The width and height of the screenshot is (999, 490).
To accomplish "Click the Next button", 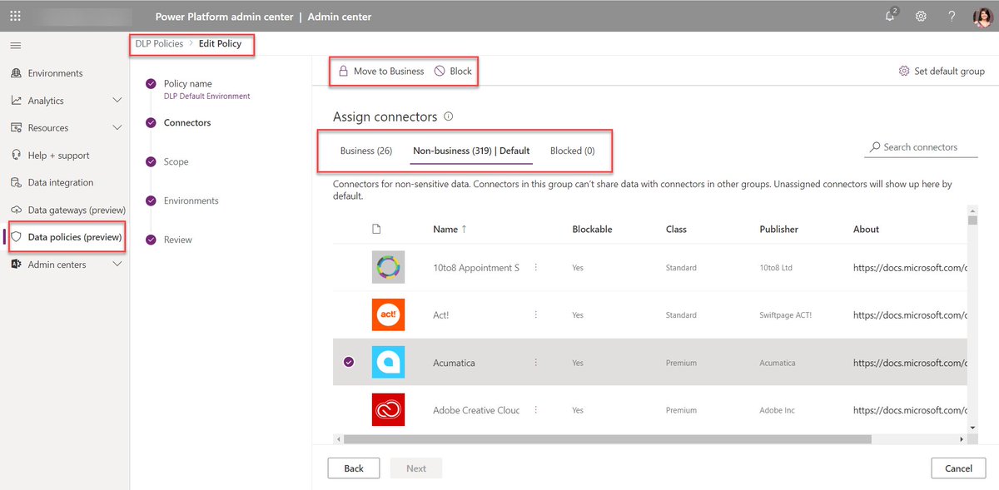I will click(x=416, y=468).
